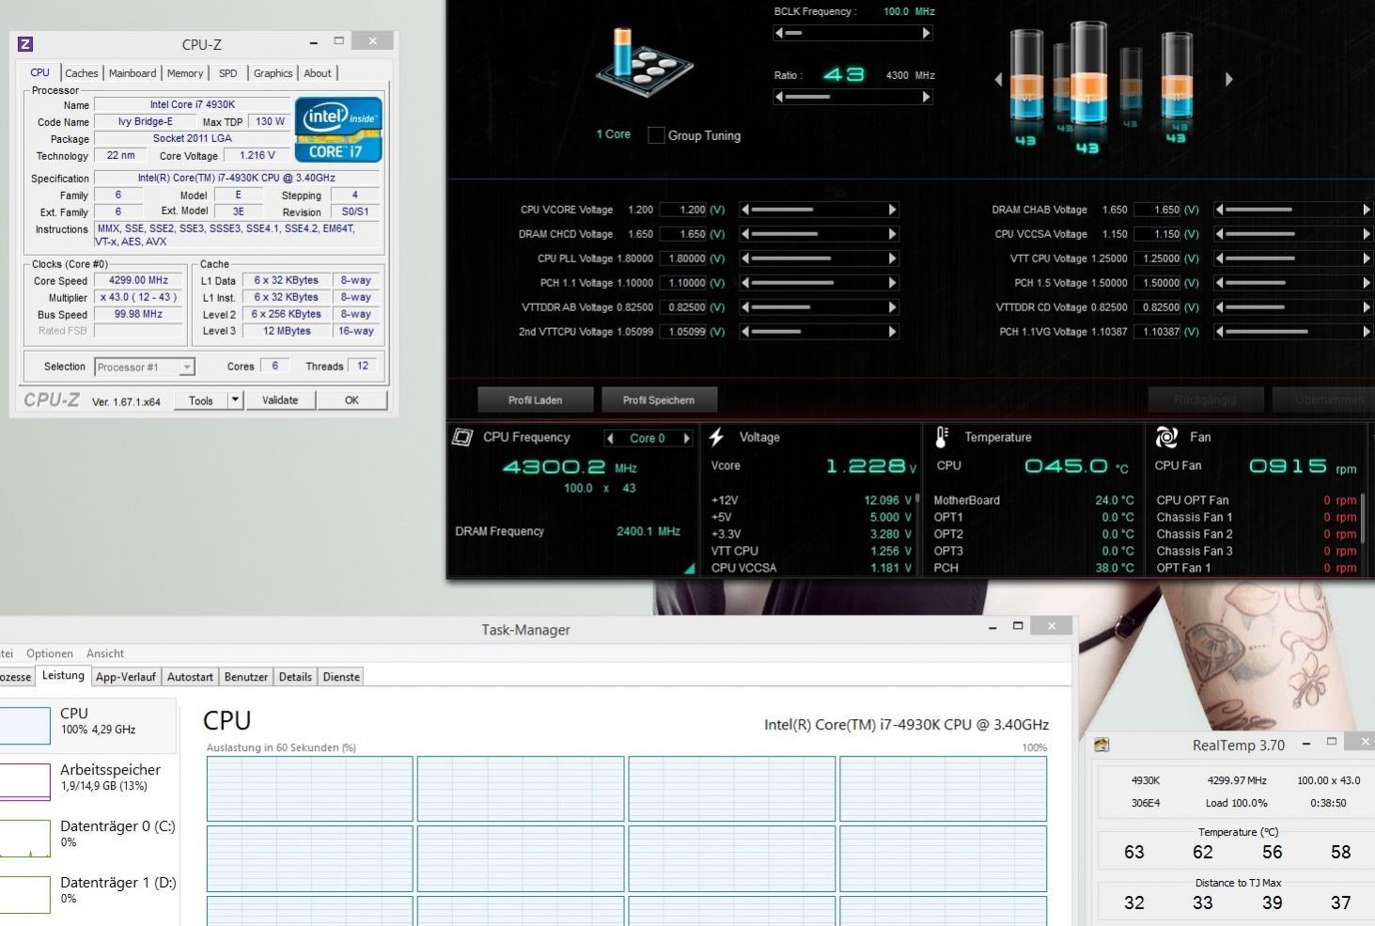Open the Ansicht menu in Task-Manager
The width and height of the screenshot is (1375, 926).
point(105,653)
